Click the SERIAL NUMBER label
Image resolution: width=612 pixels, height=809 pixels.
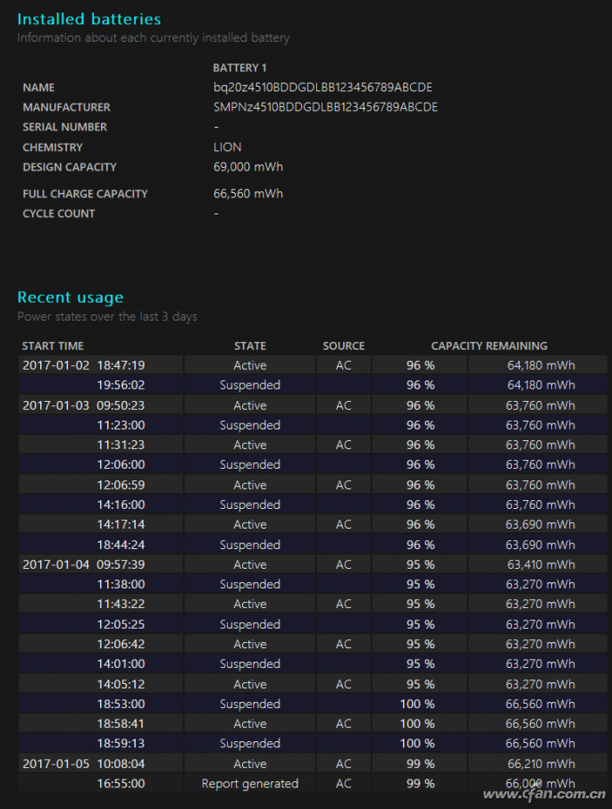(x=64, y=127)
